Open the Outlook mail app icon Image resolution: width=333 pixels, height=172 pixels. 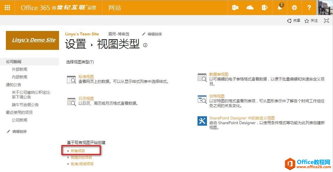point(235,8)
